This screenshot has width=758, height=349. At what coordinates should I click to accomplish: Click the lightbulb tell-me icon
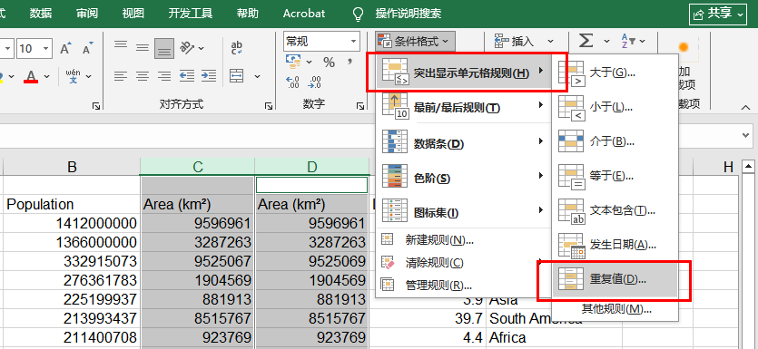point(358,14)
